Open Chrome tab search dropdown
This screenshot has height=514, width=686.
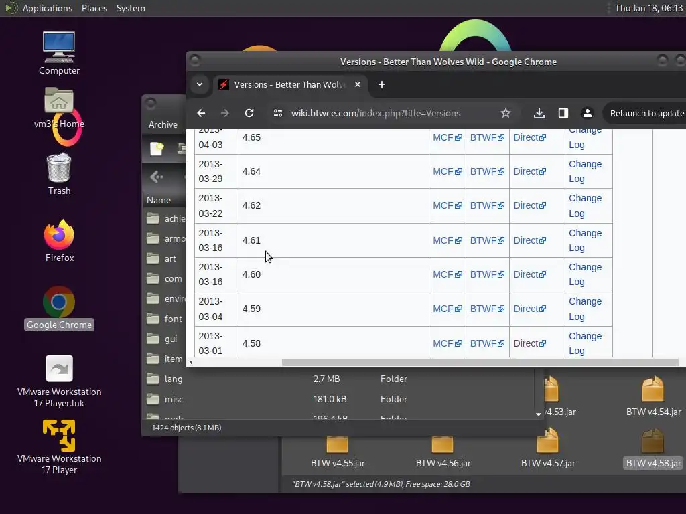(200, 84)
